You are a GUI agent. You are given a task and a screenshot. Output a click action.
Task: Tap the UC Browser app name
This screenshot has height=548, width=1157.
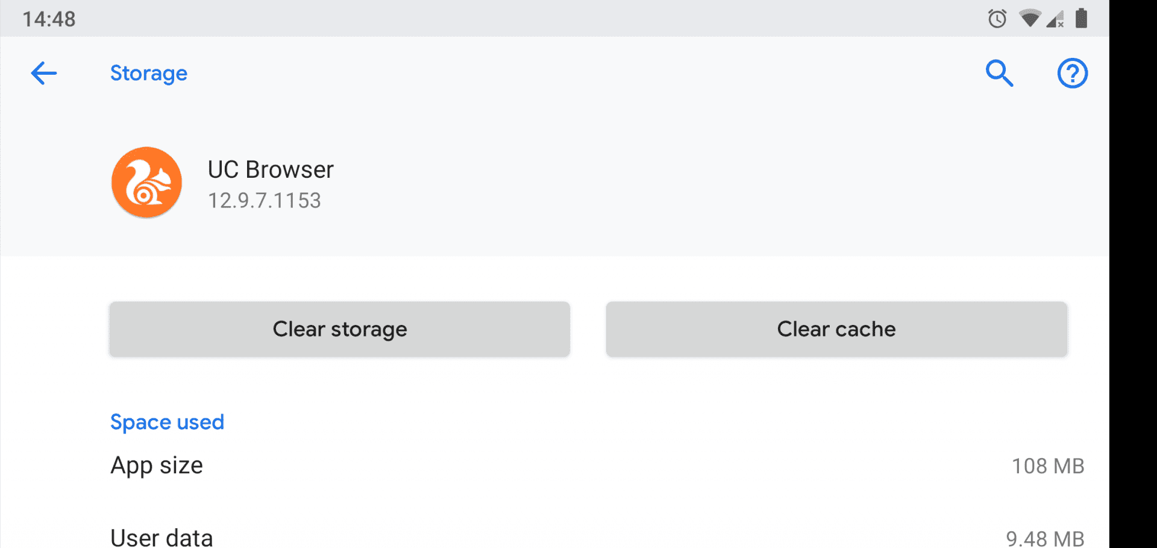click(271, 169)
